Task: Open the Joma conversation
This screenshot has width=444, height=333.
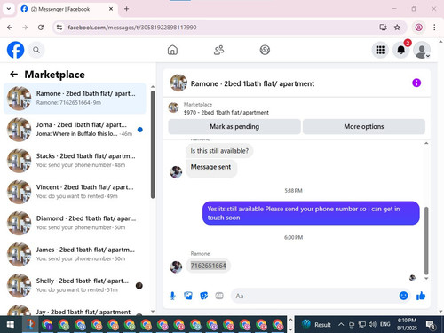Action: click(x=75, y=130)
